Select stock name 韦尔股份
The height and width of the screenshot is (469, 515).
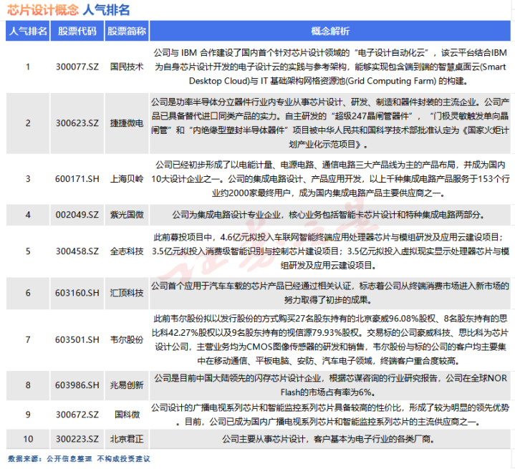pyautogui.click(x=127, y=339)
